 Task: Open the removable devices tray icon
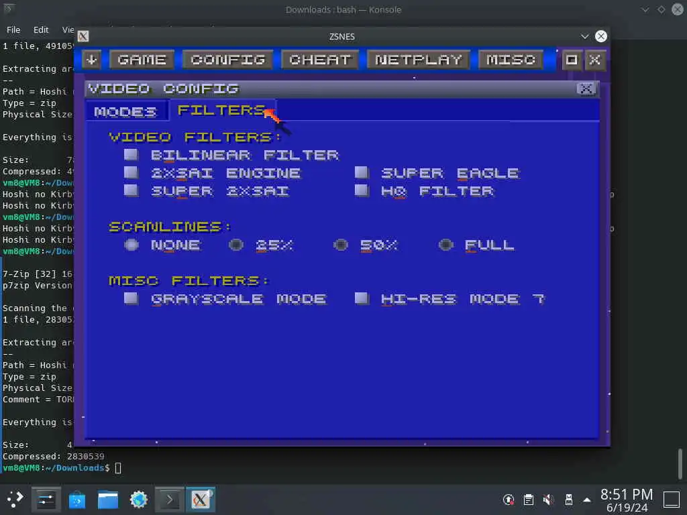(569, 500)
